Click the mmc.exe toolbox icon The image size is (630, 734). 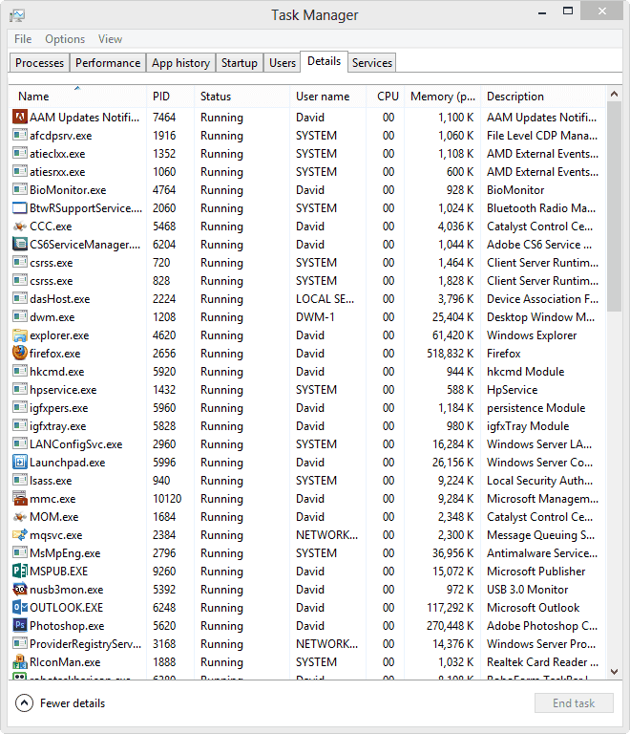(20, 499)
